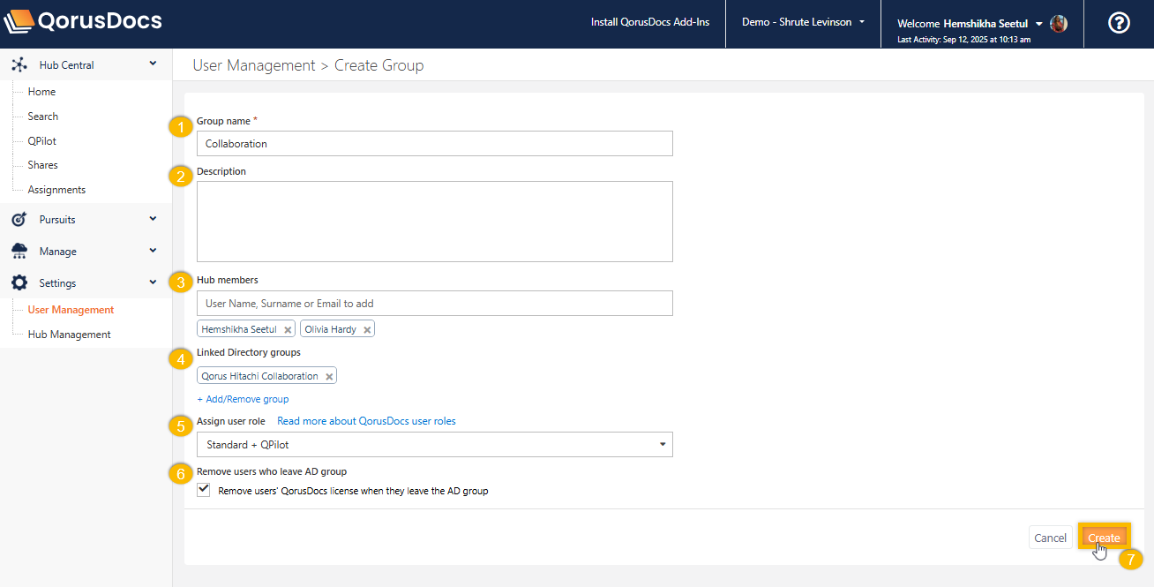Uncheck remove users' QorusDocs license checkbox
1154x587 pixels.
[x=204, y=490]
